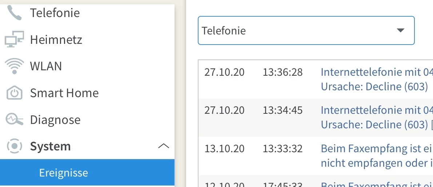Select the WLAN menu entry

coord(46,66)
